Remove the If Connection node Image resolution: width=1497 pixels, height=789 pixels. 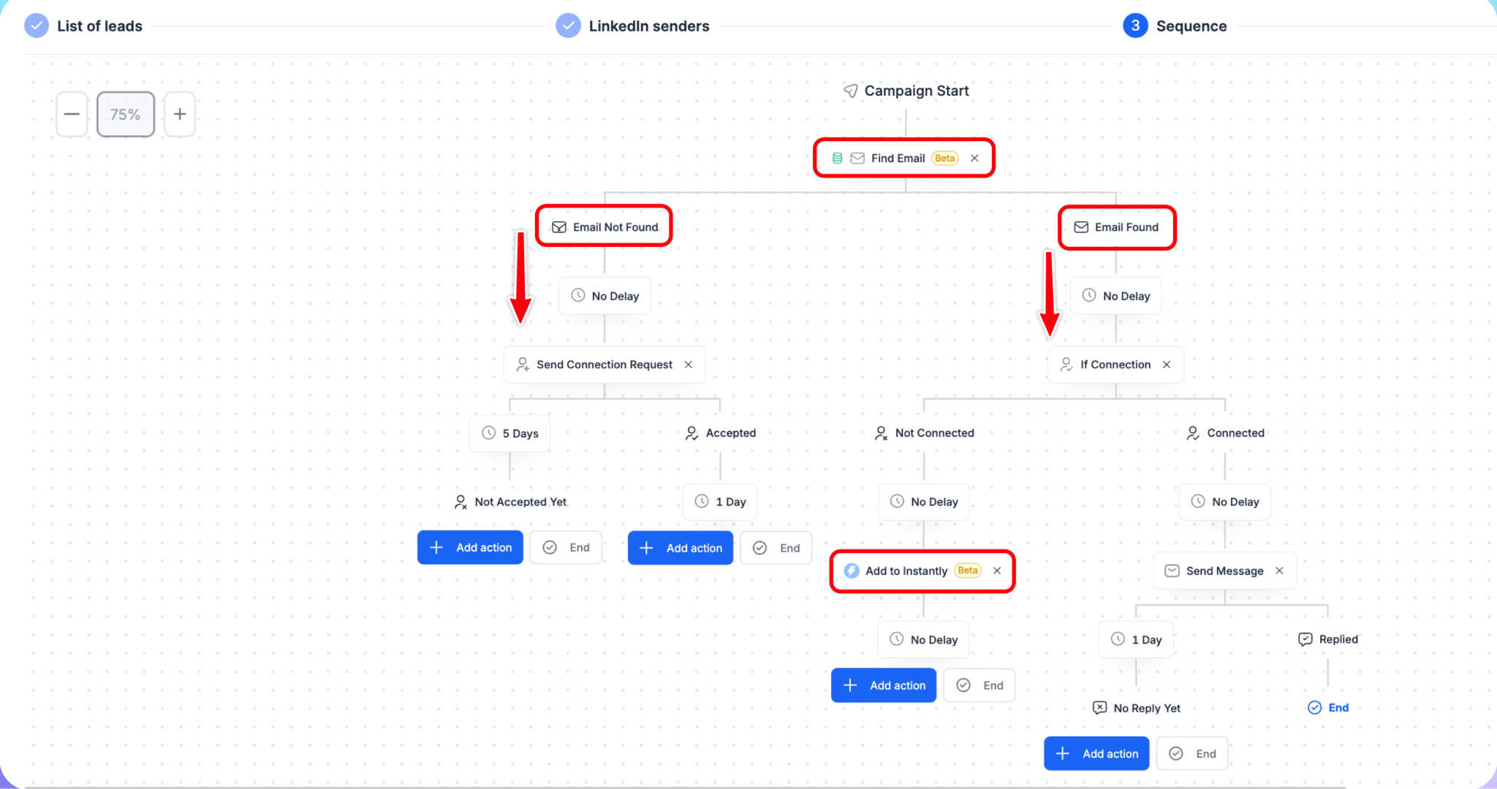[1167, 365]
